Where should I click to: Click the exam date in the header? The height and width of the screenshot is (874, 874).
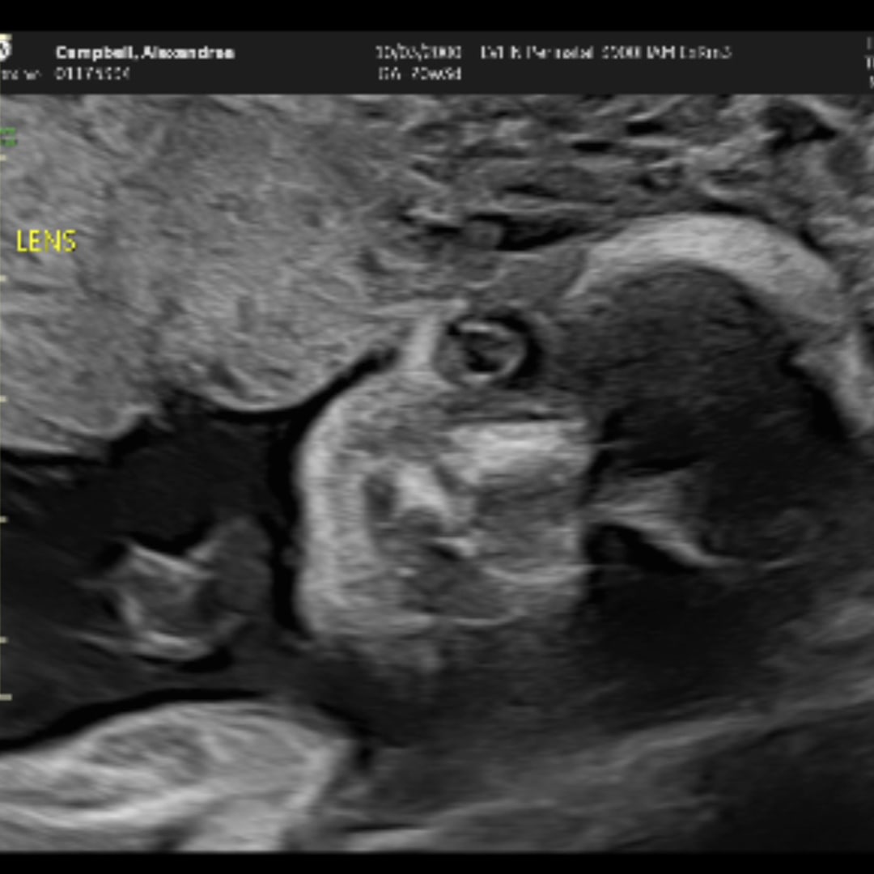(x=418, y=53)
